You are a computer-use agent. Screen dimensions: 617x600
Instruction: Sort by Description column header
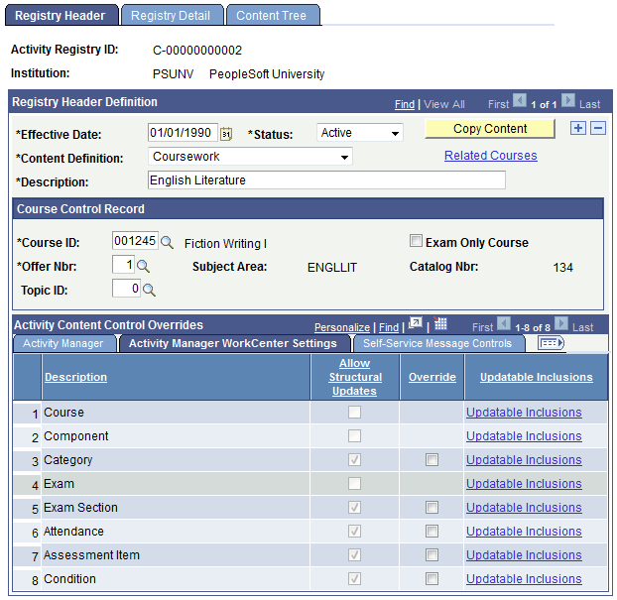tap(75, 377)
